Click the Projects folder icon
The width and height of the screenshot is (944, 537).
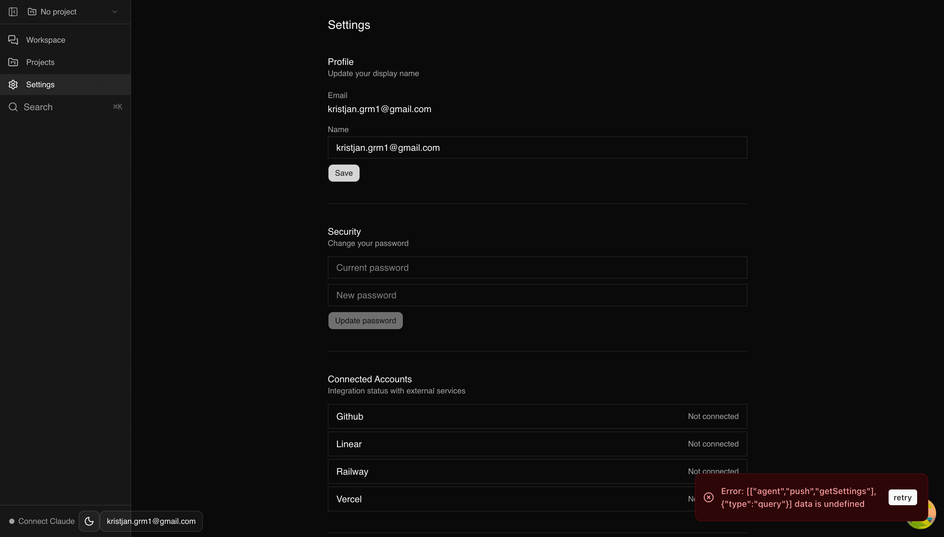pos(13,62)
